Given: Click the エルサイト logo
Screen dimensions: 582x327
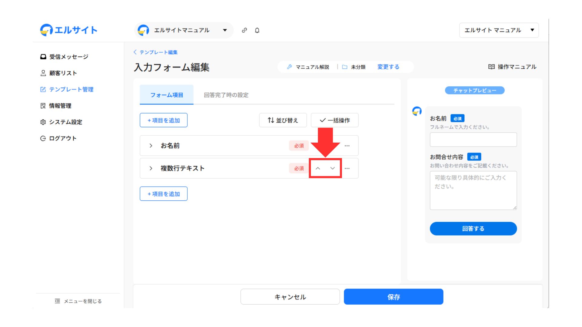Looking at the screenshot, I should tap(69, 30).
